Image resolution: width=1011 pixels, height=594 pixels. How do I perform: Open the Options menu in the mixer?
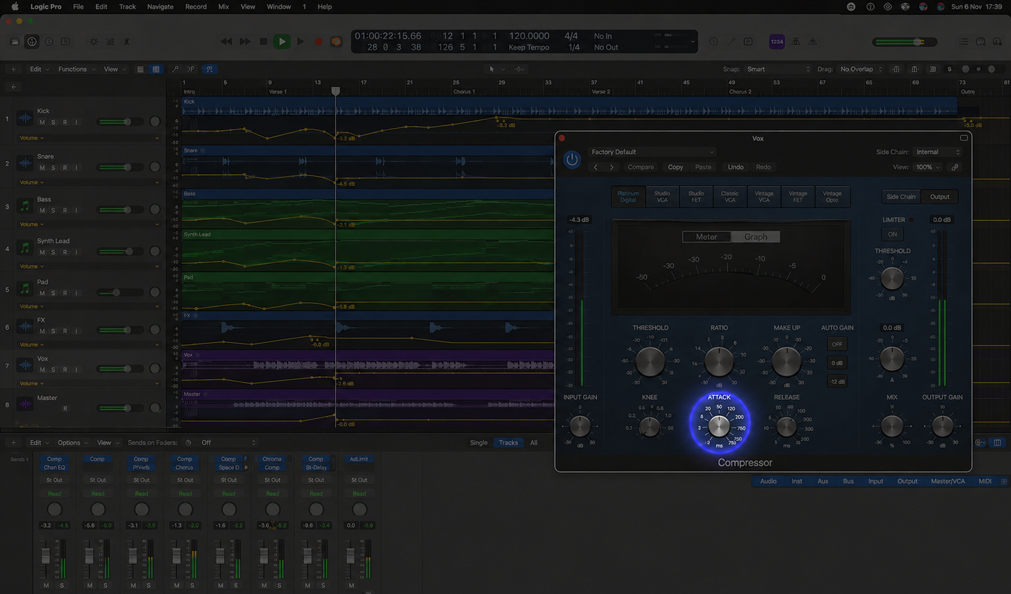pyautogui.click(x=72, y=443)
